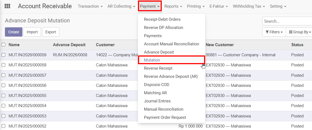
Task: Open the E-Faktur menu
Action: click(219, 6)
